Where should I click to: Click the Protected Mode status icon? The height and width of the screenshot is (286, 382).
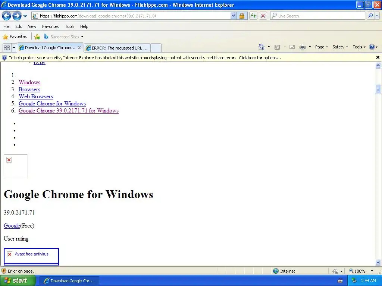point(335,271)
